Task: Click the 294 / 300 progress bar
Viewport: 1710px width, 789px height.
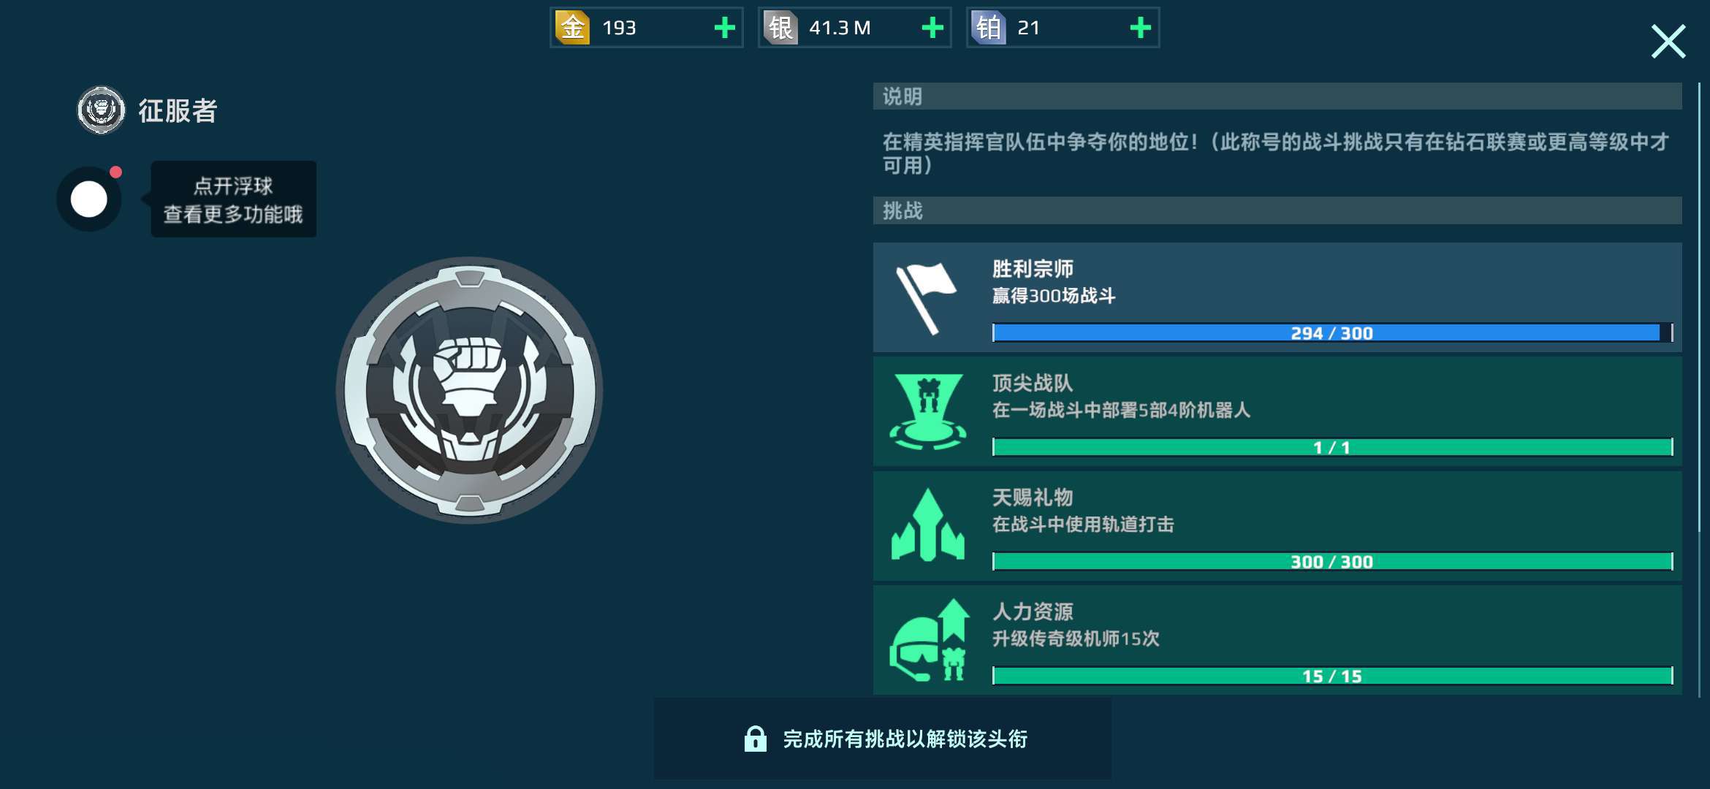Action: [1332, 333]
